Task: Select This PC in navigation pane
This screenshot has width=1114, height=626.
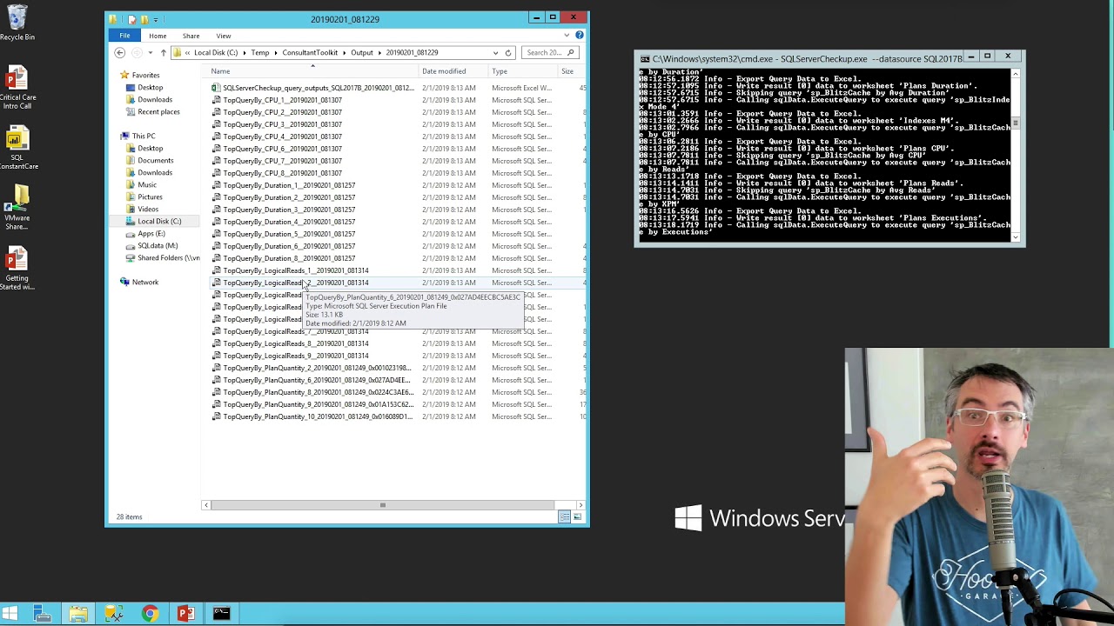Action: [x=144, y=136]
